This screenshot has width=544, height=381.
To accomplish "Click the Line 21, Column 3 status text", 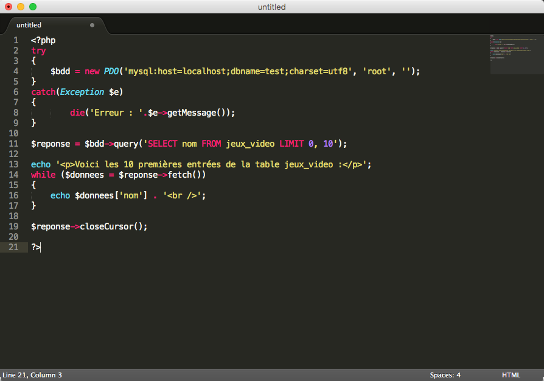I will click(32, 375).
